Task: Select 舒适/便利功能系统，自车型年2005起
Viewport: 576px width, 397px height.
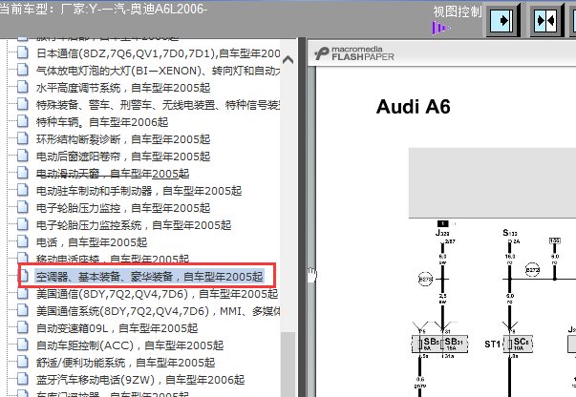Action: (126, 363)
